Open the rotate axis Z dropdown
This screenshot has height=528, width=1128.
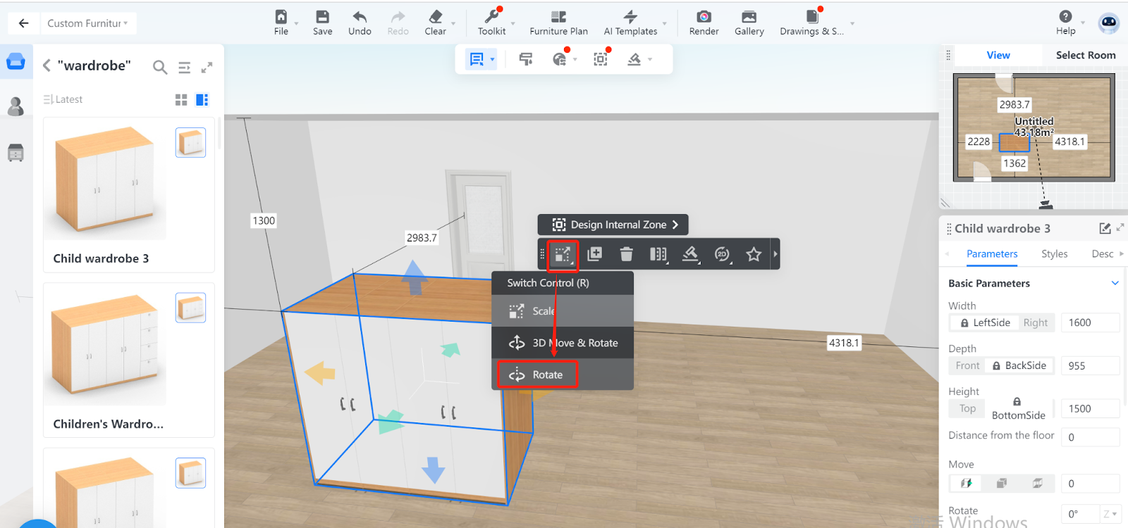click(x=1110, y=514)
